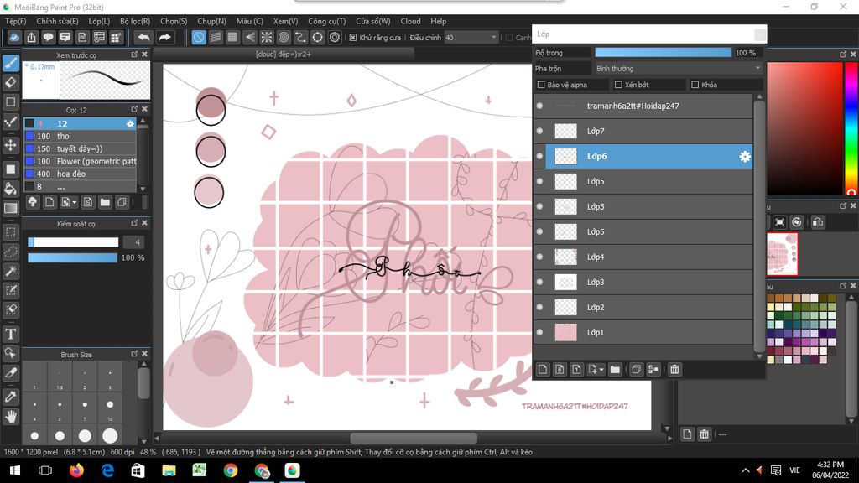Viewport: 859px width, 483px height.
Task: Open the Lớp(L) menu
Action: (99, 21)
